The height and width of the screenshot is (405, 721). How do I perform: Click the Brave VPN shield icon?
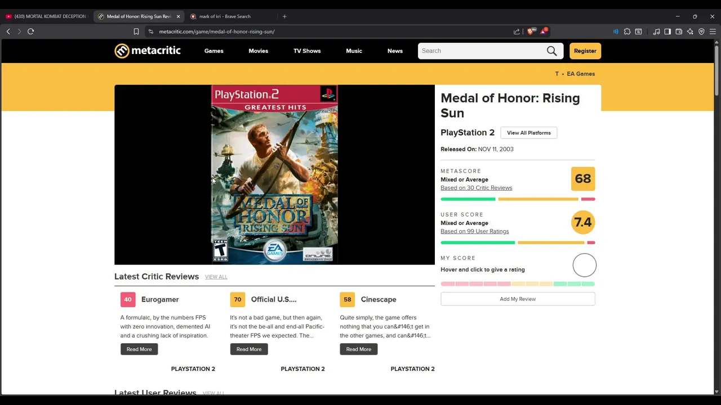point(701,31)
